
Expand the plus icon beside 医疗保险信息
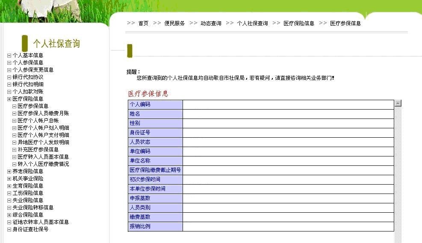(x=9, y=99)
